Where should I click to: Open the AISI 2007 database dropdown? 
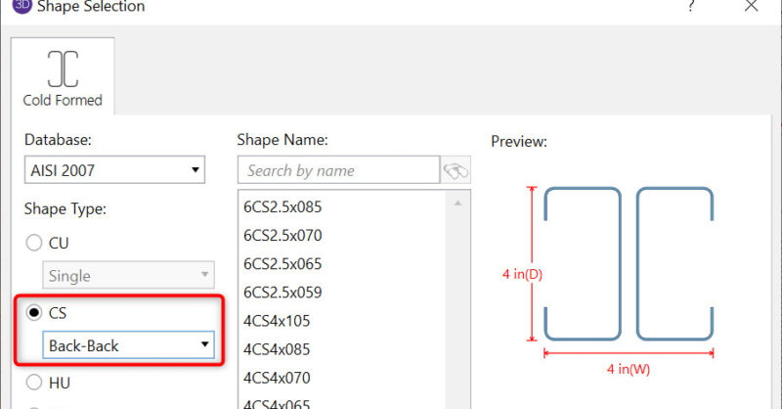pyautogui.click(x=114, y=170)
